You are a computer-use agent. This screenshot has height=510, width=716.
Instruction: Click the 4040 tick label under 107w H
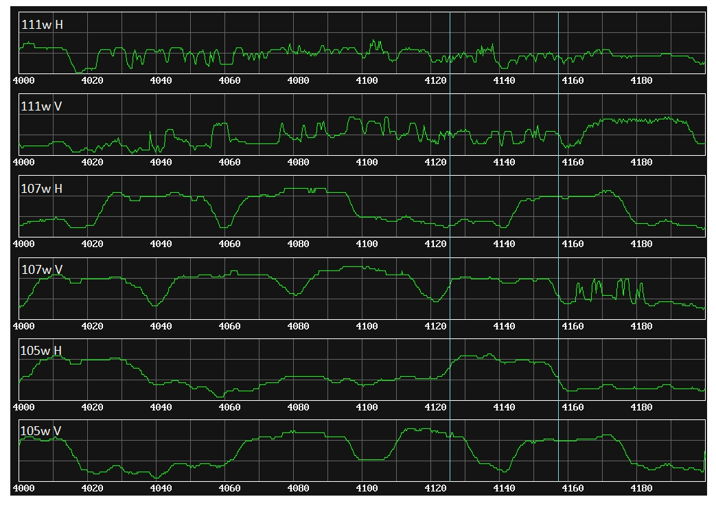(x=161, y=244)
